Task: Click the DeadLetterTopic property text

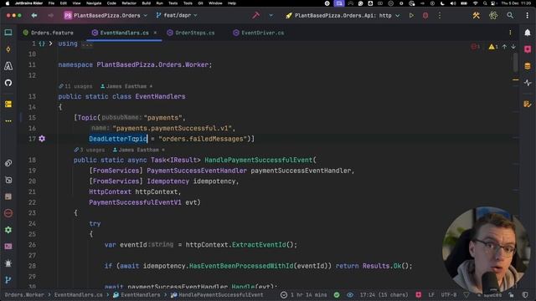Action: tap(118, 139)
